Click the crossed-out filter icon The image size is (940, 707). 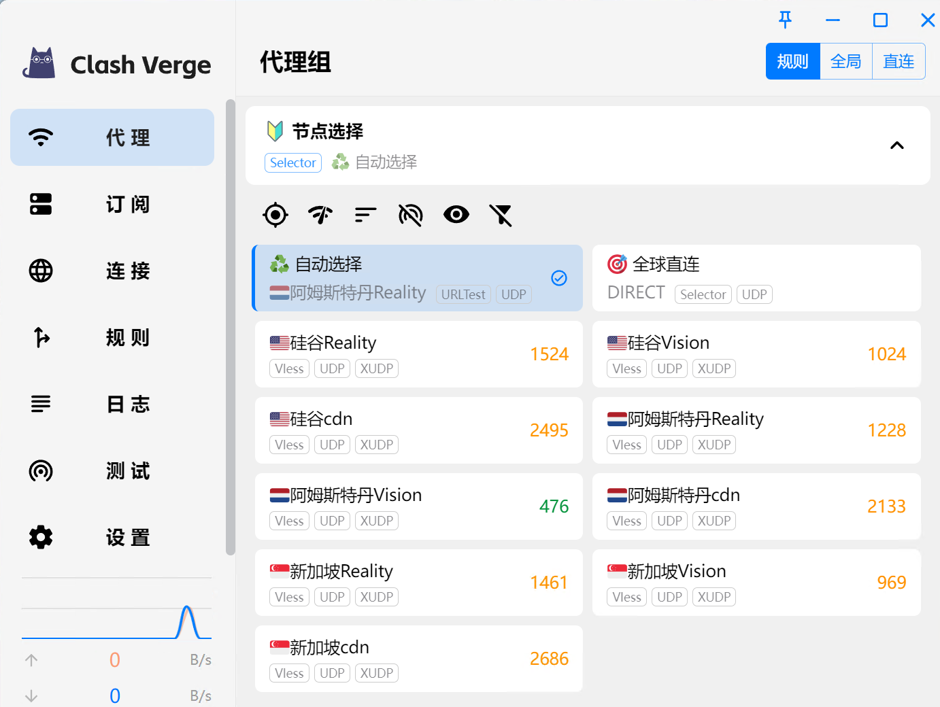click(501, 215)
